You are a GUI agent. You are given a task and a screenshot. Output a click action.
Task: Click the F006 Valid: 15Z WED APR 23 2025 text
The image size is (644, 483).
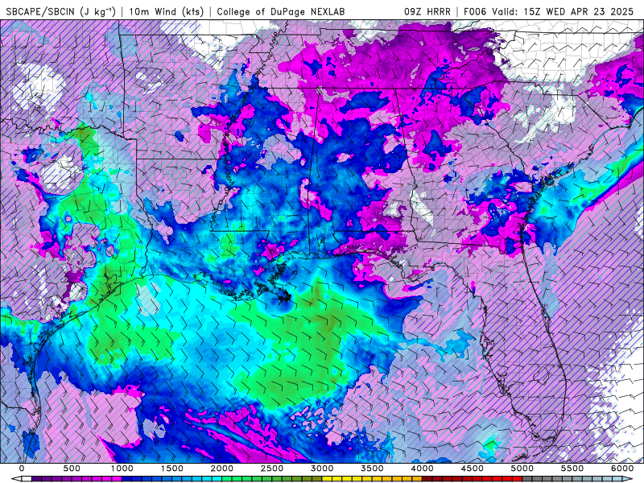(549, 11)
